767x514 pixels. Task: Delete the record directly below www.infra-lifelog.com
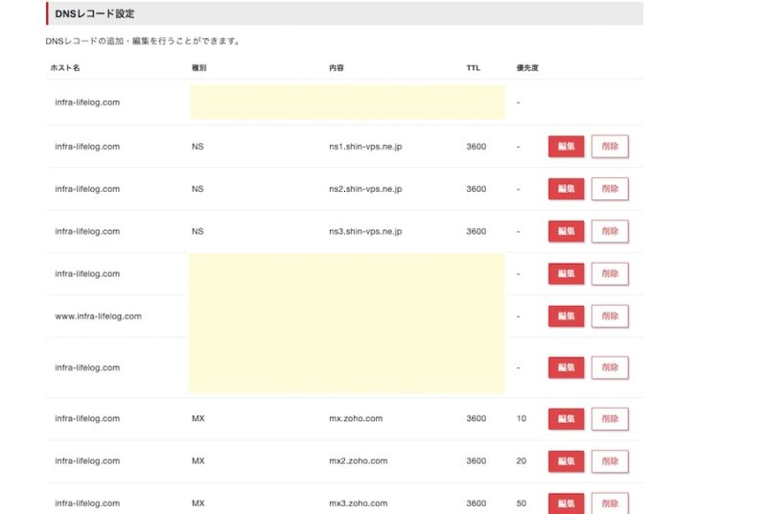point(610,367)
